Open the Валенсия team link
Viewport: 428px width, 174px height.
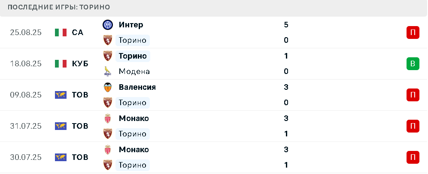pyautogui.click(x=137, y=87)
